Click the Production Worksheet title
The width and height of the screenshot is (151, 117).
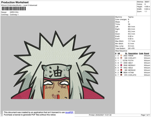pos(15,3)
